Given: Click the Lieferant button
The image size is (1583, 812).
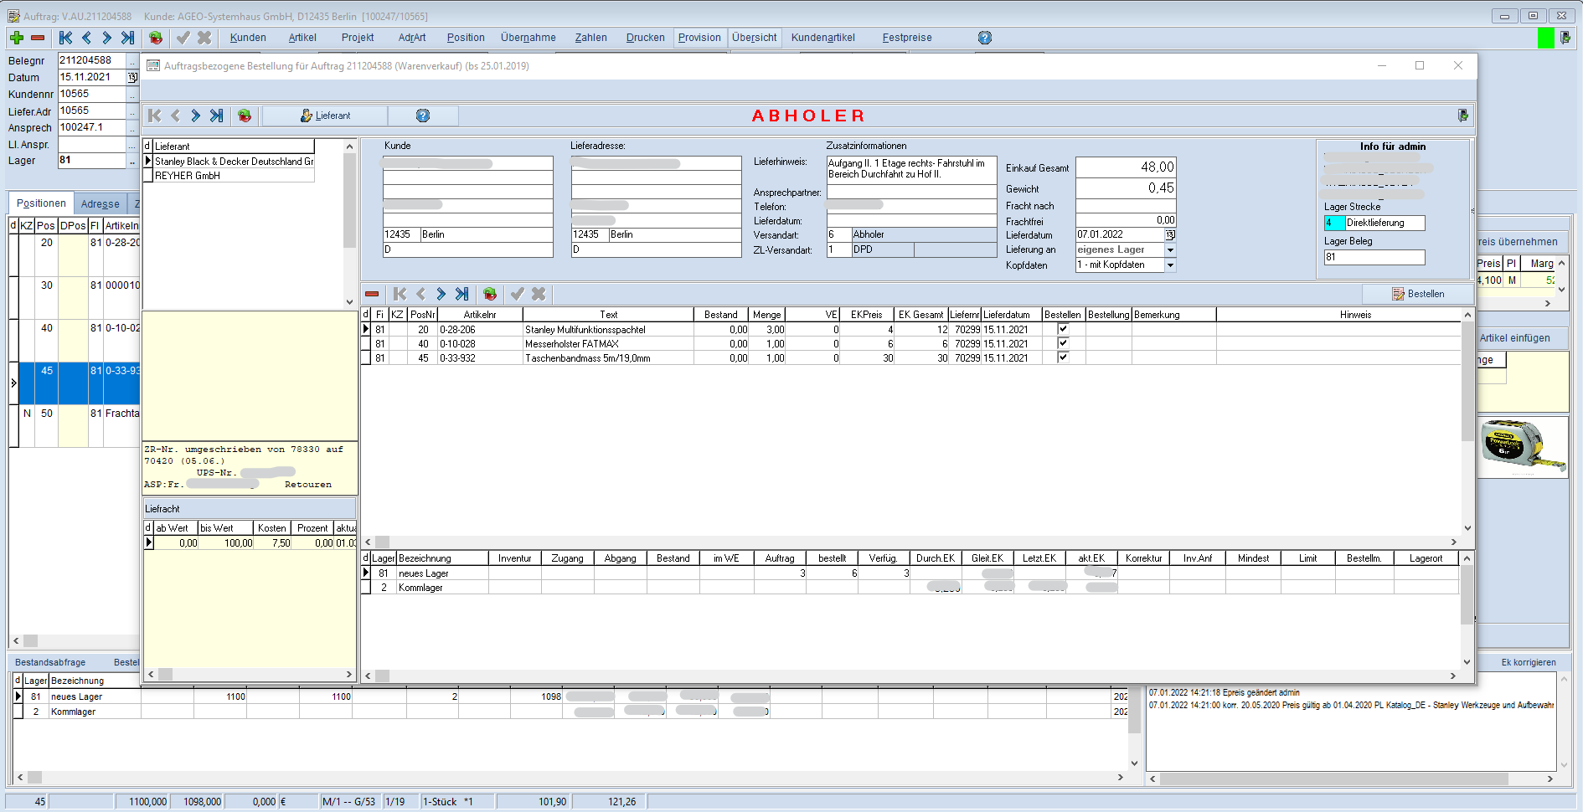Looking at the screenshot, I should point(325,116).
